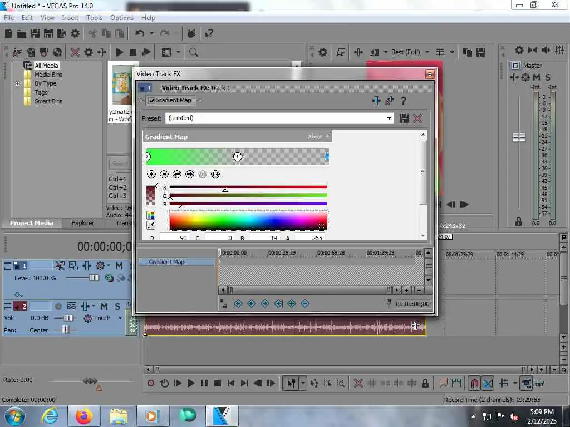Click the Import Media icon in Project Media
Screen dimensions: 570x427
(x=17, y=52)
